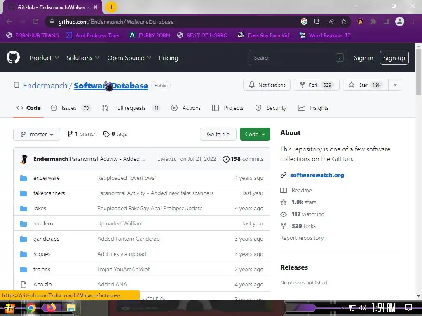Open the browser extensions puzzle icon

[373, 21]
